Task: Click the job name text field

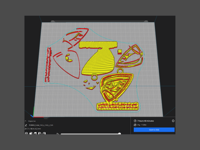Action: [x=41, y=125]
